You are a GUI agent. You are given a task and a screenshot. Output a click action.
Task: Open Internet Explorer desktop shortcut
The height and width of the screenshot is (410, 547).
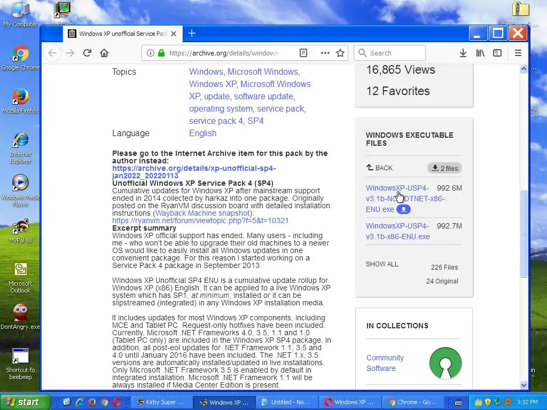20,148
